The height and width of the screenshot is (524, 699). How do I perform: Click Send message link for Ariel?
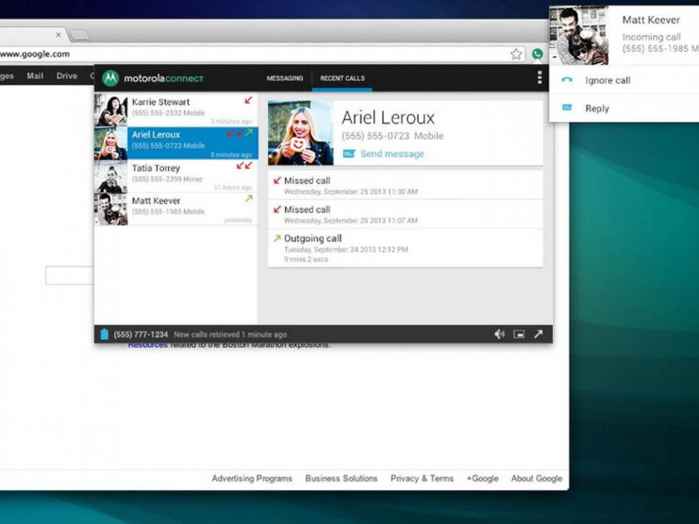pos(391,154)
